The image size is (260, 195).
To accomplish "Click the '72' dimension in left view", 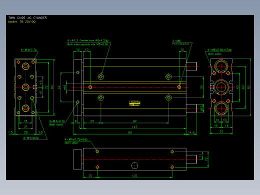I will pyautogui.click(x=46, y=87).
